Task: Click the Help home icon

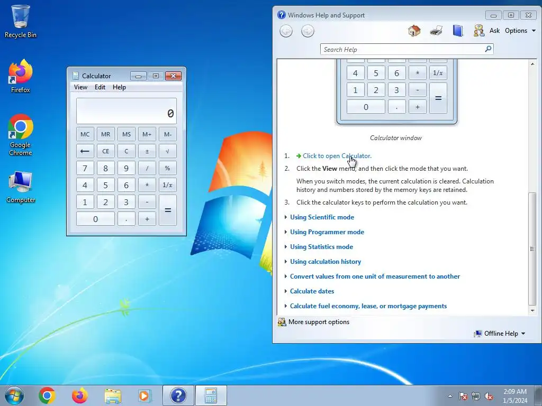Action: pos(414,31)
